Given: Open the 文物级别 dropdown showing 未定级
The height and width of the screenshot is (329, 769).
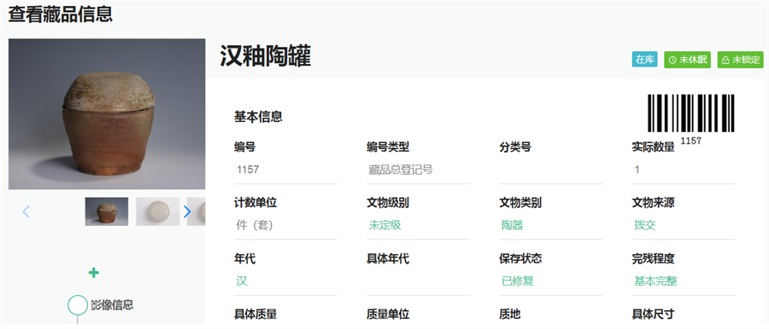Looking at the screenshot, I should coord(419,226).
